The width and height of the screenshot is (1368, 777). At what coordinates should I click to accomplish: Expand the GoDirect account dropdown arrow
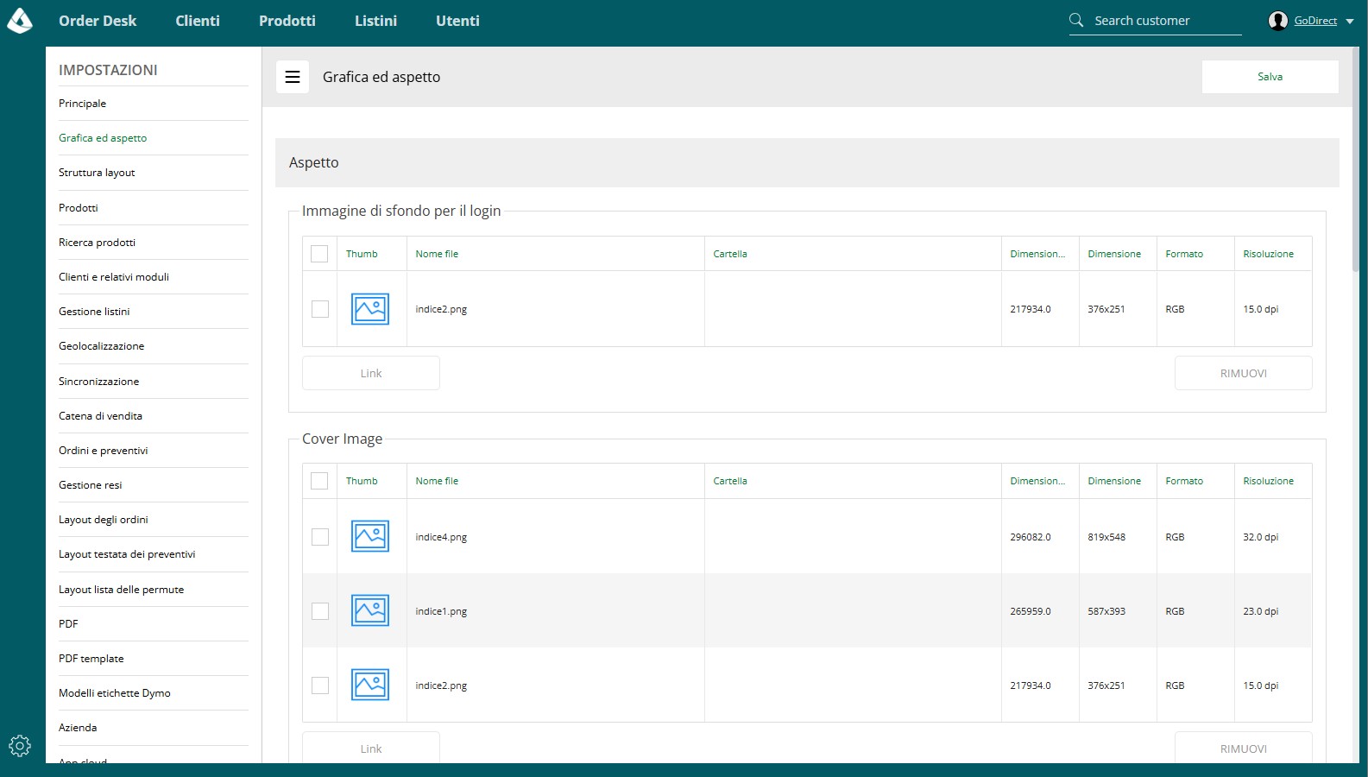coord(1350,22)
